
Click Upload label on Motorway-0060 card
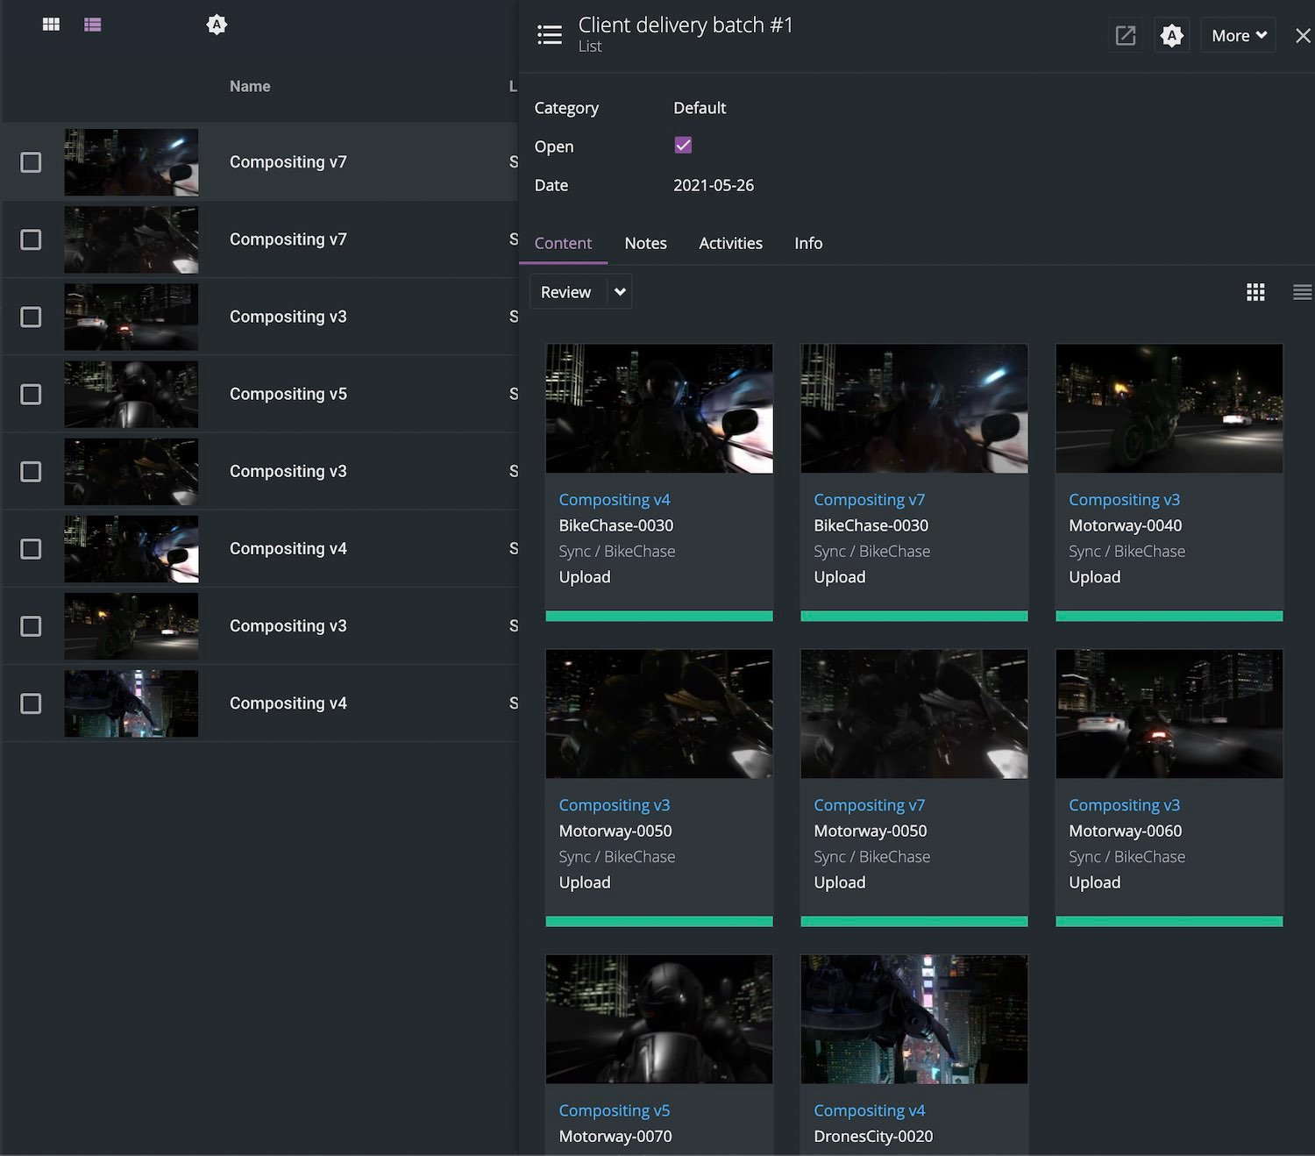[x=1094, y=882]
